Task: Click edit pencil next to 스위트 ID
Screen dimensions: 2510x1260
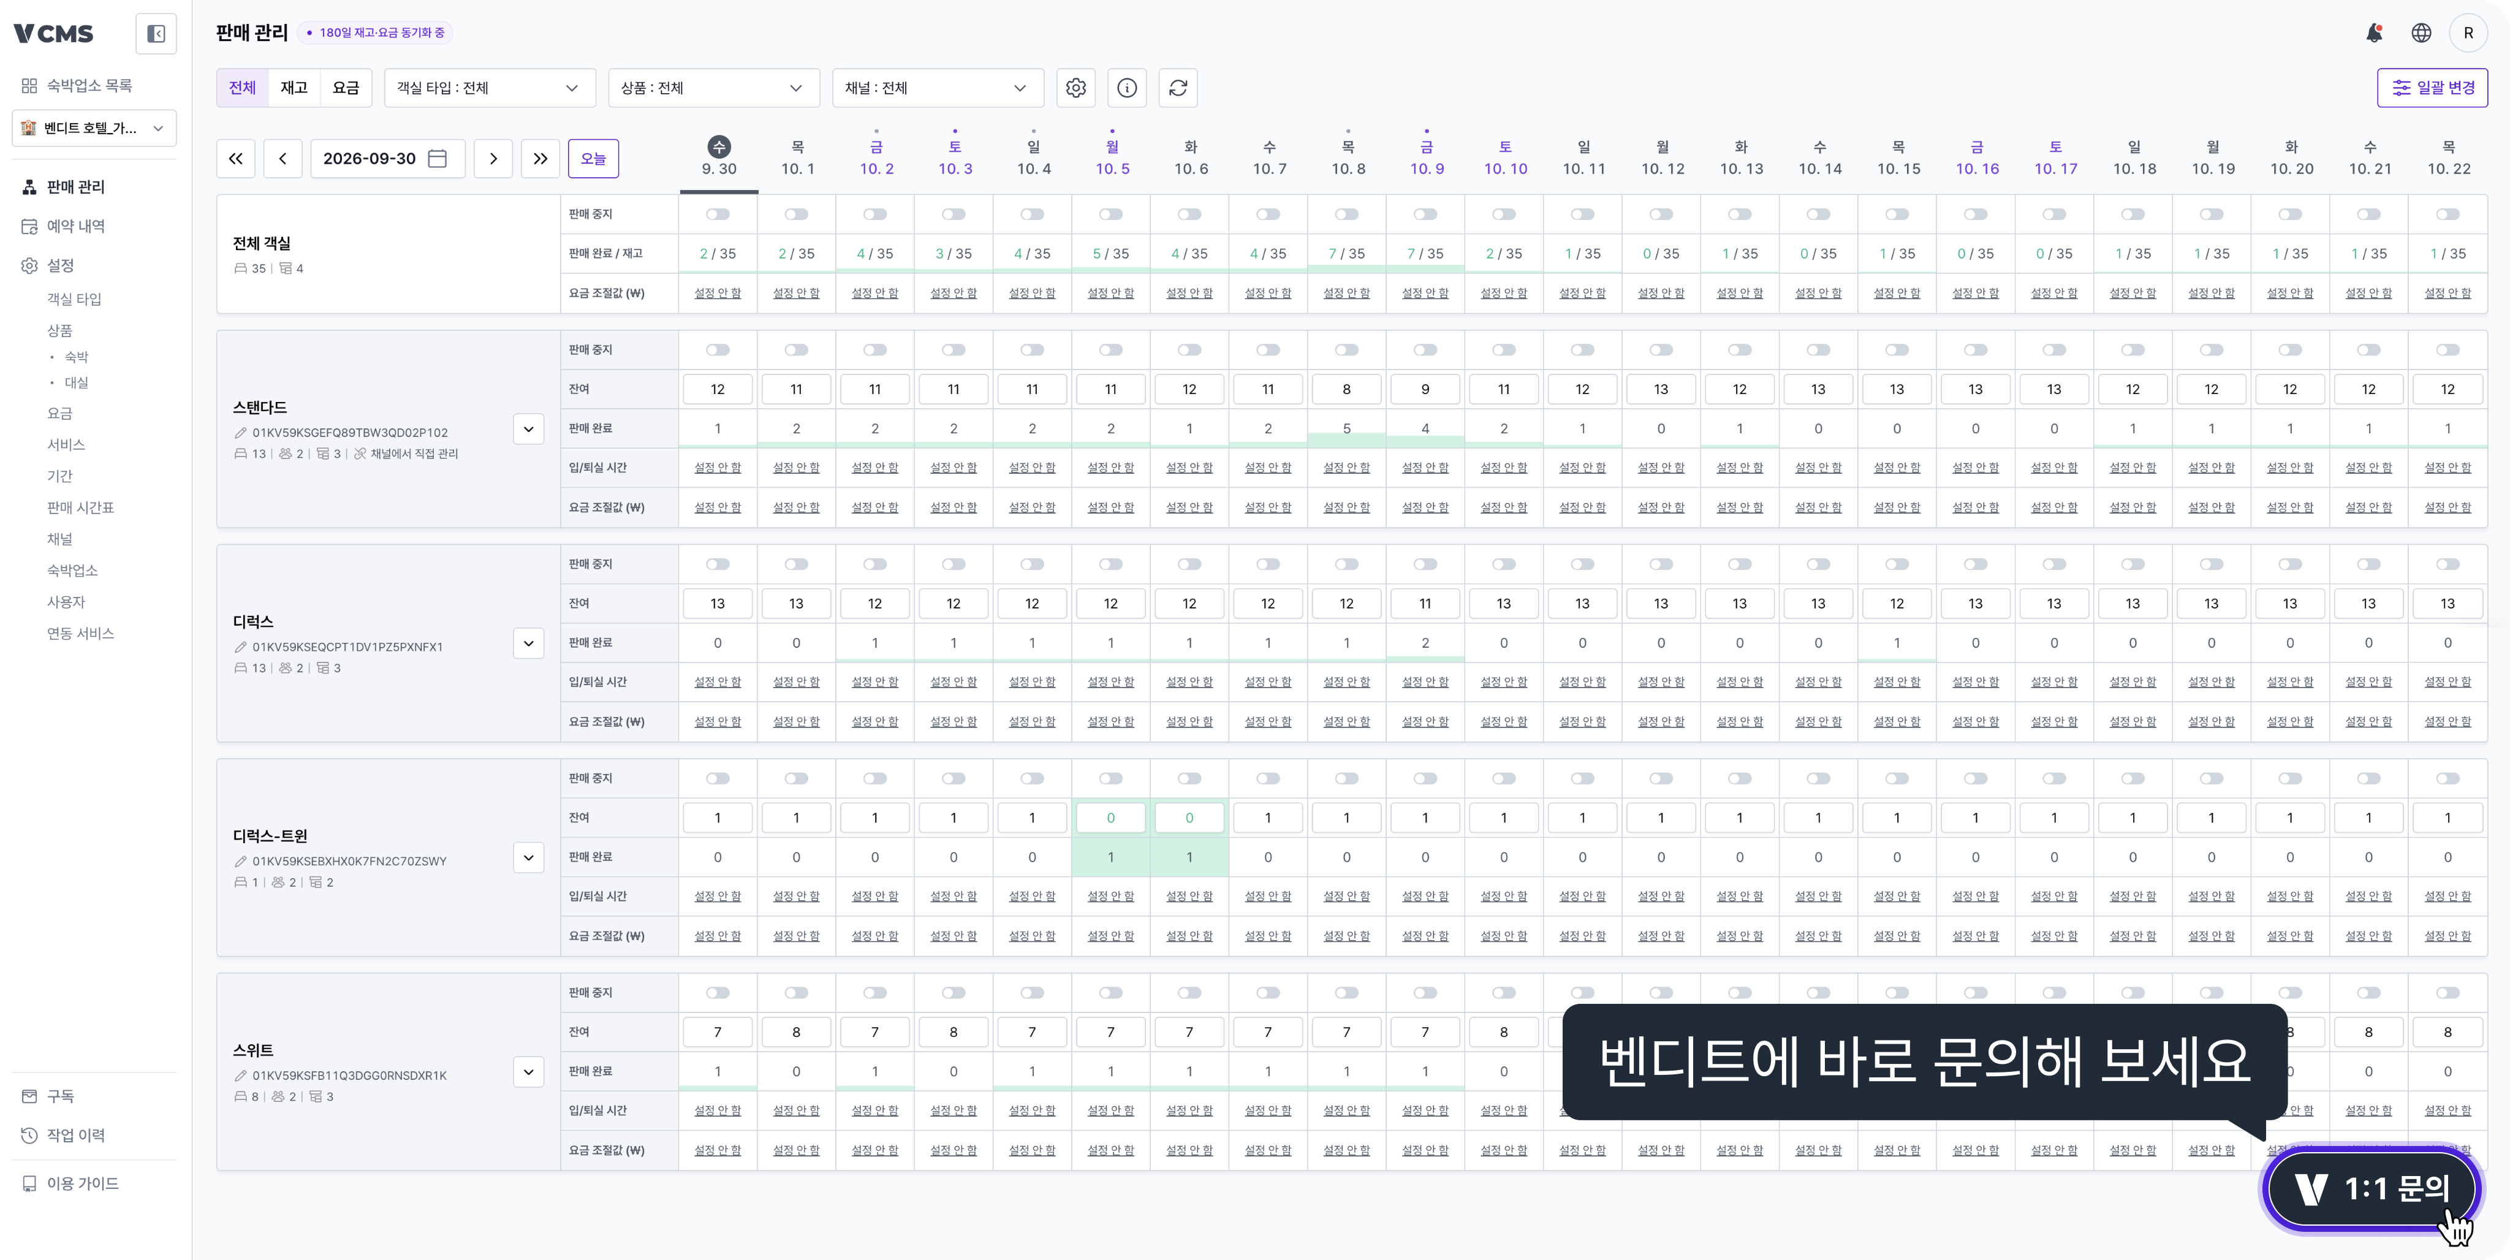Action: (241, 1076)
